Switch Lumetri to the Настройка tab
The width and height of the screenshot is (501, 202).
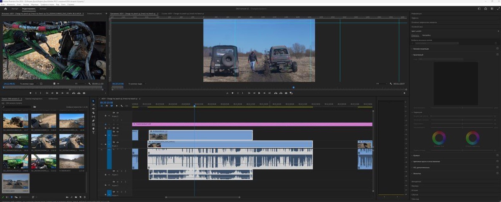tap(426, 35)
